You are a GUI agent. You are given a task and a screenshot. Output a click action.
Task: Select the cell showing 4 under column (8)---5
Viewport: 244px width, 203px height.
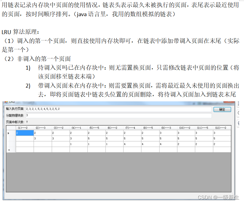[144, 144]
